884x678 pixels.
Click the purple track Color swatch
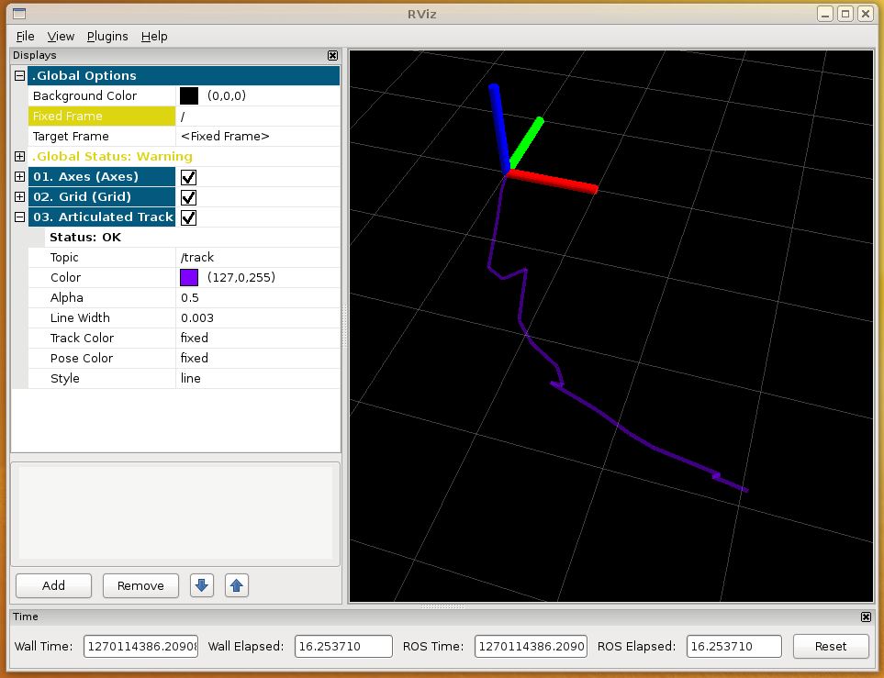pyautogui.click(x=189, y=278)
